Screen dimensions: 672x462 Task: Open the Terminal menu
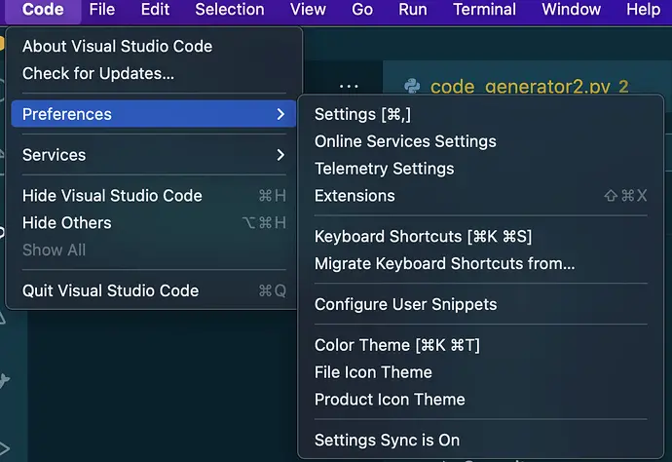click(484, 10)
